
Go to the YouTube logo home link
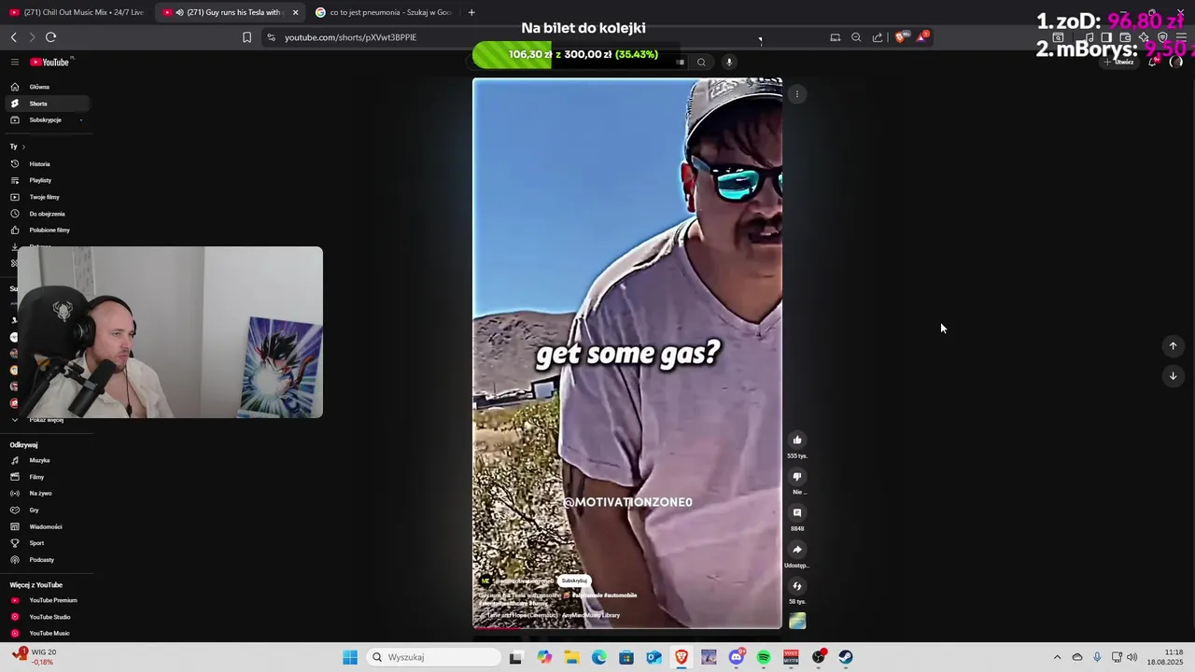50,62
